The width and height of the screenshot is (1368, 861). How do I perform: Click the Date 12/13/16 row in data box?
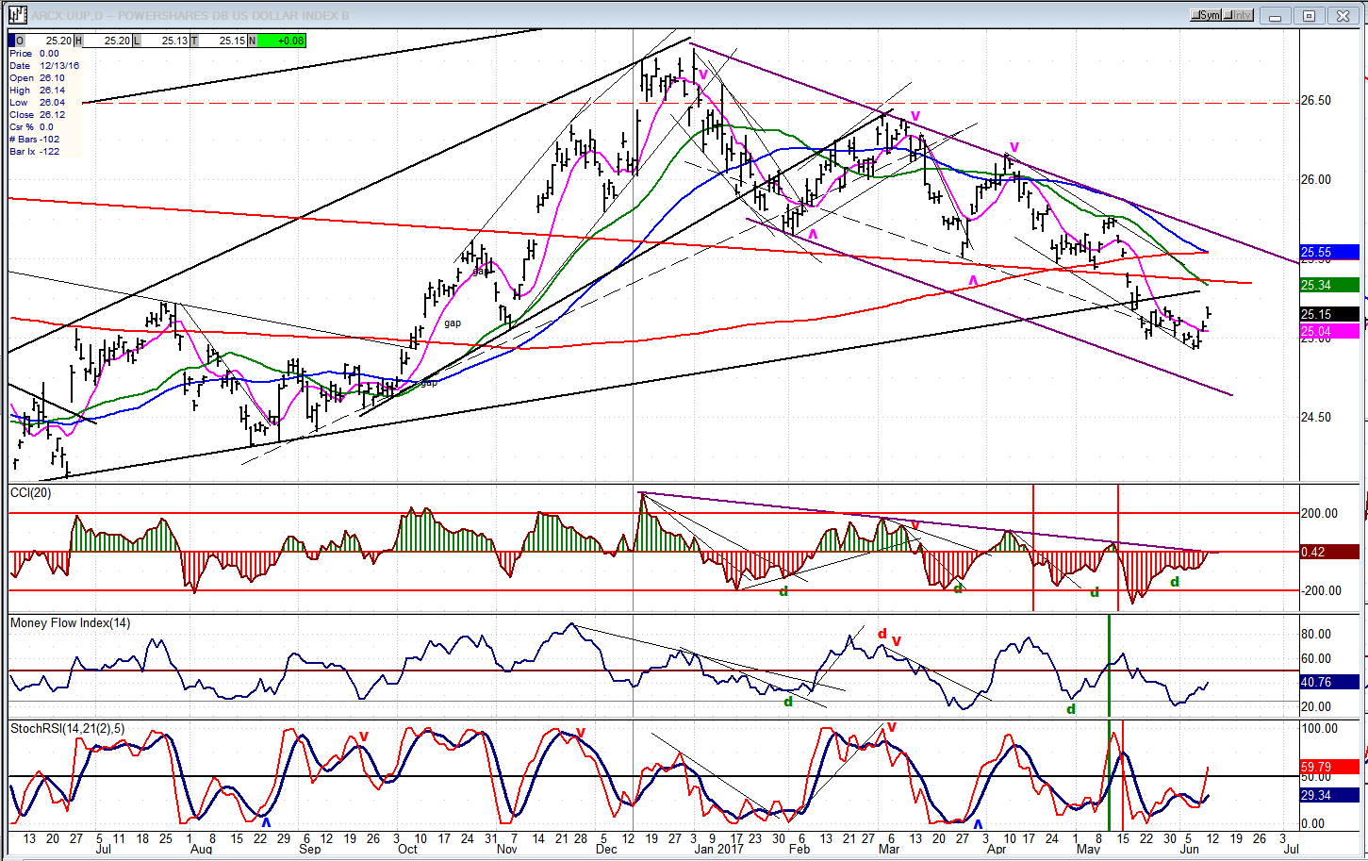(x=44, y=66)
